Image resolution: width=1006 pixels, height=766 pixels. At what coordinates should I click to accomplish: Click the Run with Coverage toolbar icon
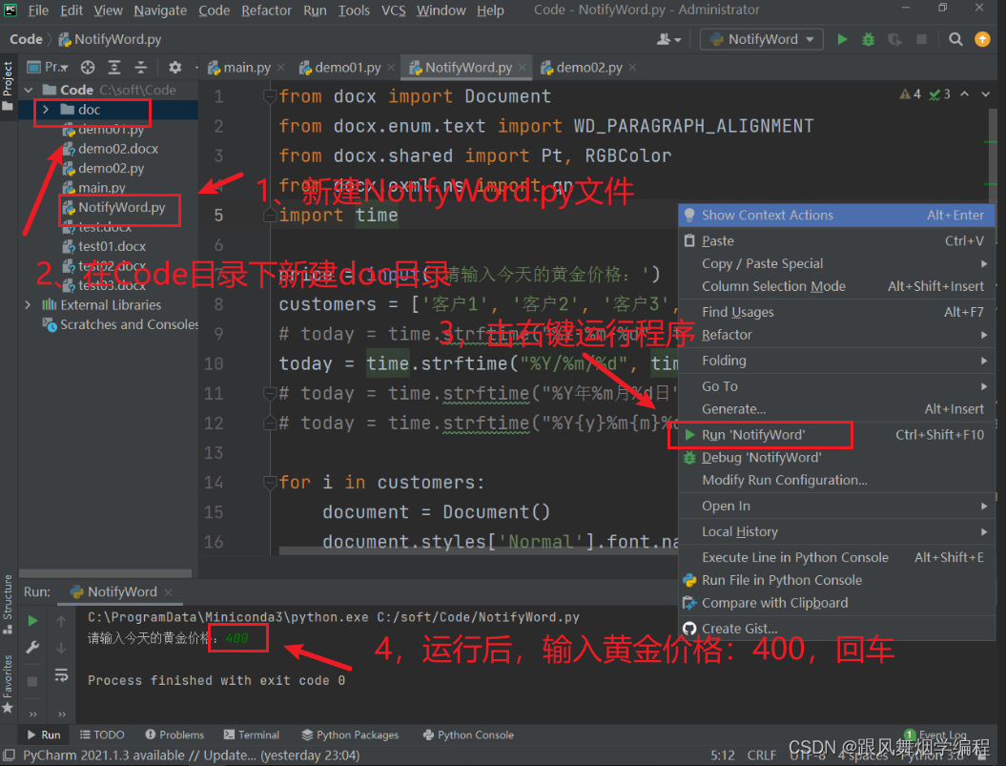click(894, 39)
